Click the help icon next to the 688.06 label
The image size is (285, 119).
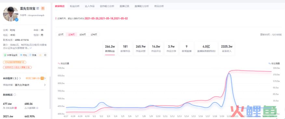point(37,108)
